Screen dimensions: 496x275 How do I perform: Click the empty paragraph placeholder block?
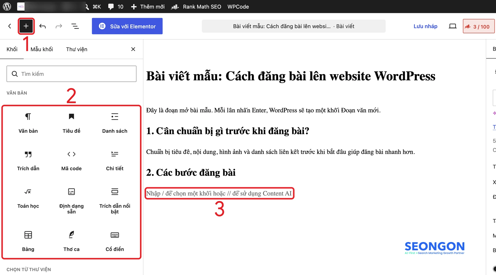[x=219, y=193]
